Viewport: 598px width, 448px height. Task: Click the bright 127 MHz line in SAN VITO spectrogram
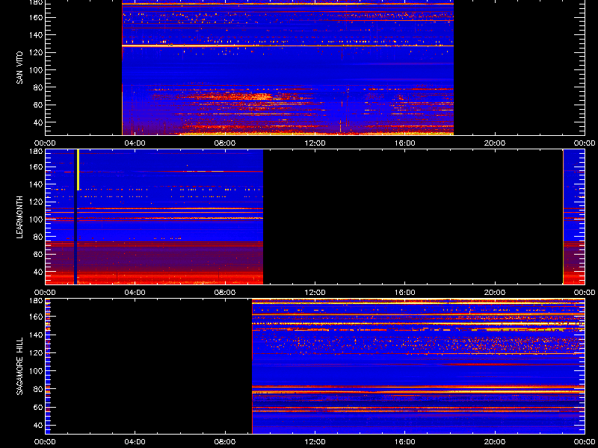288,46
